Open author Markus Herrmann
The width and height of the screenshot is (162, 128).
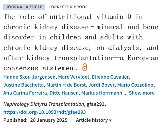click(102, 93)
